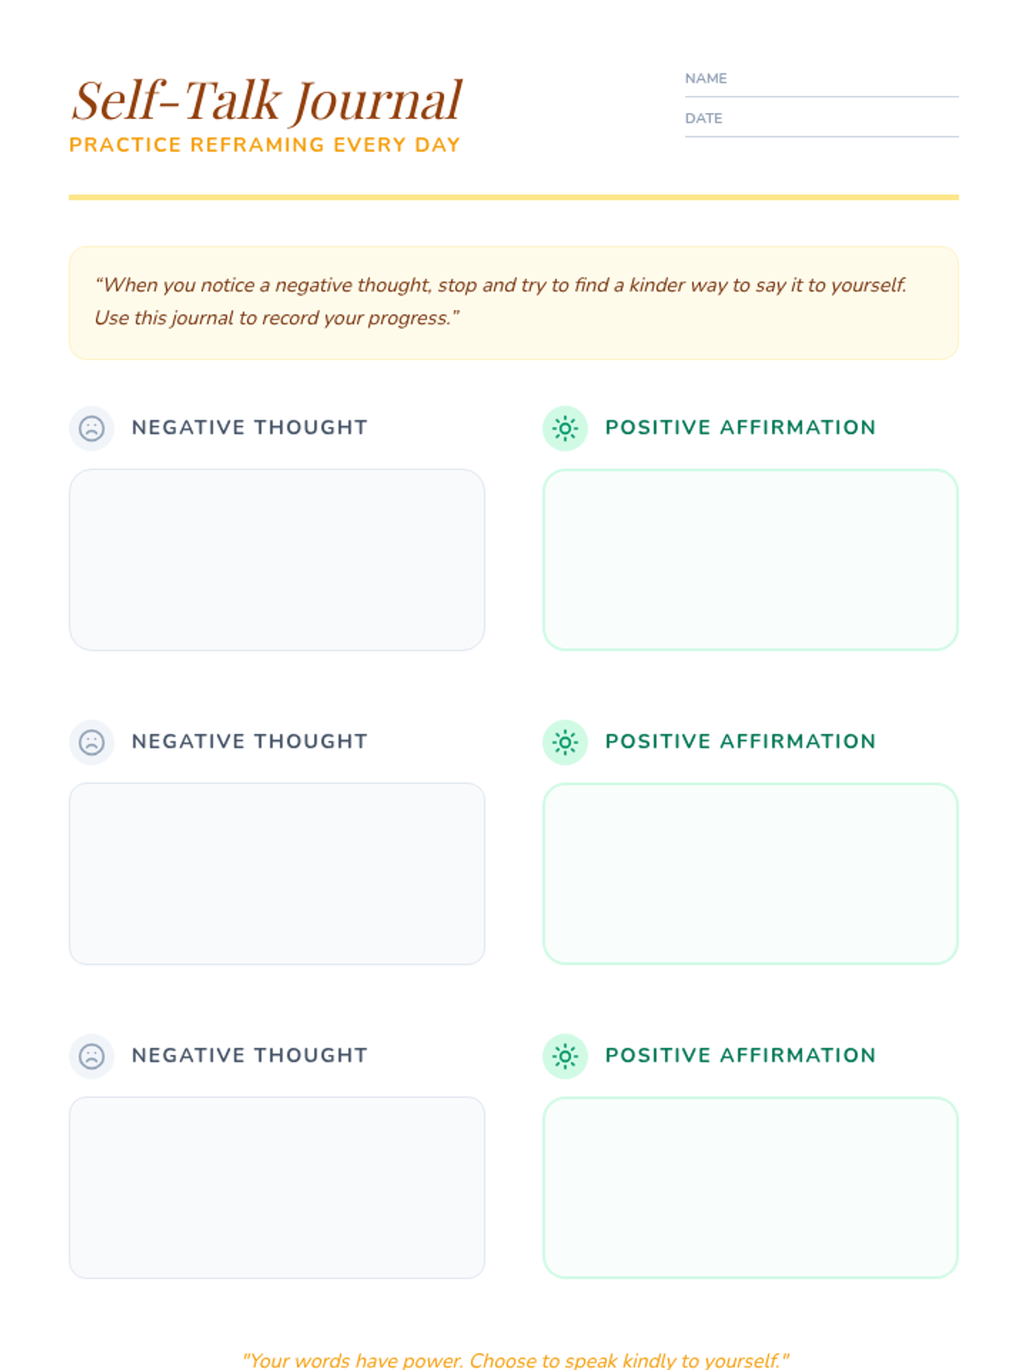Click the first sad face icon

click(x=92, y=428)
